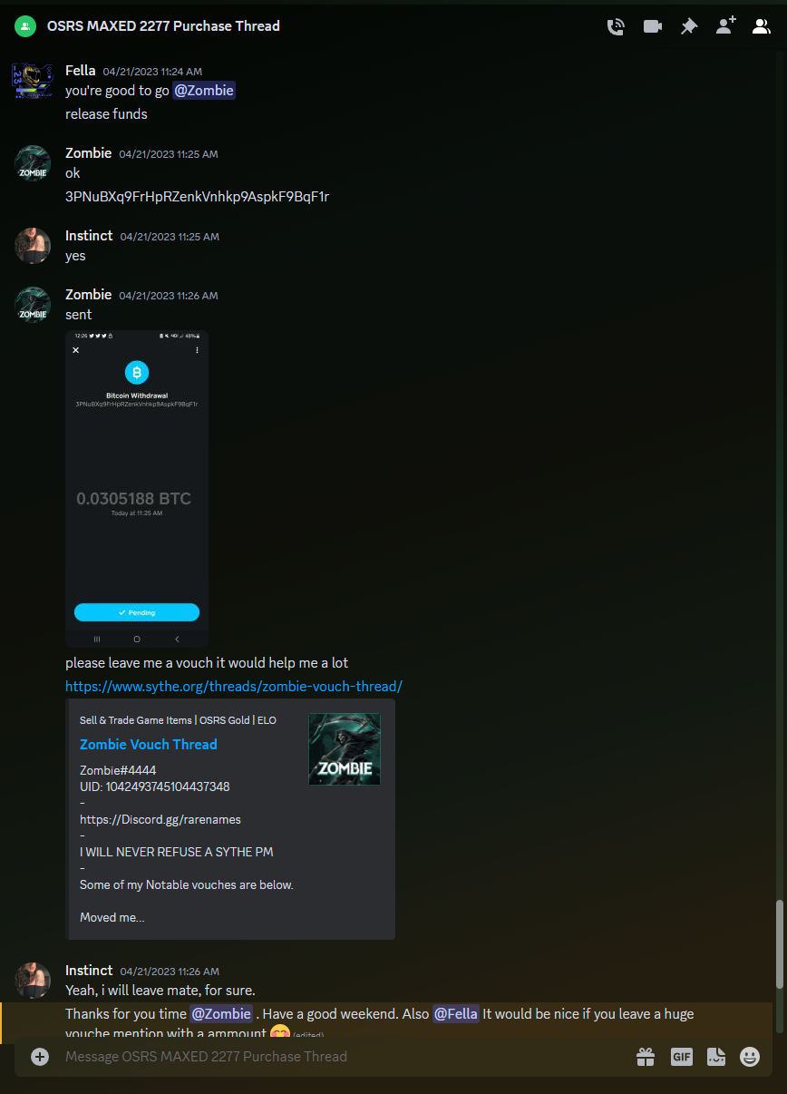
Task: Open the gift Nitro icon
Action: coord(646,1056)
